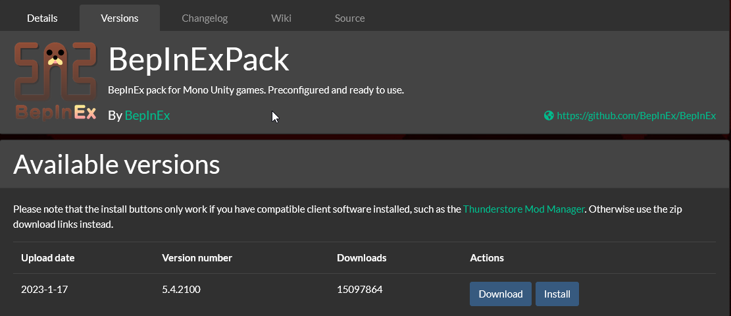This screenshot has width=731, height=316.
Task: Open the Wiki tab
Action: (281, 18)
